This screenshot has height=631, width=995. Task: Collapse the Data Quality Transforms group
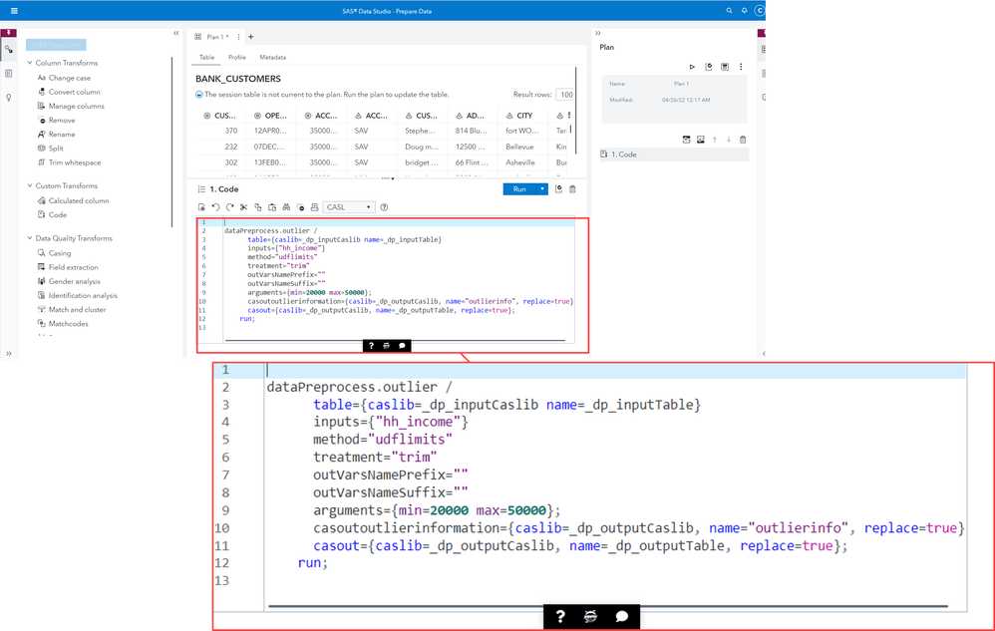click(x=30, y=238)
